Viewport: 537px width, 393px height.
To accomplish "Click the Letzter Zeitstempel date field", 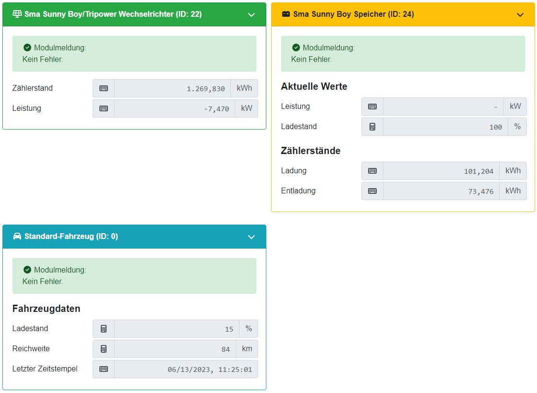I will [x=186, y=369].
